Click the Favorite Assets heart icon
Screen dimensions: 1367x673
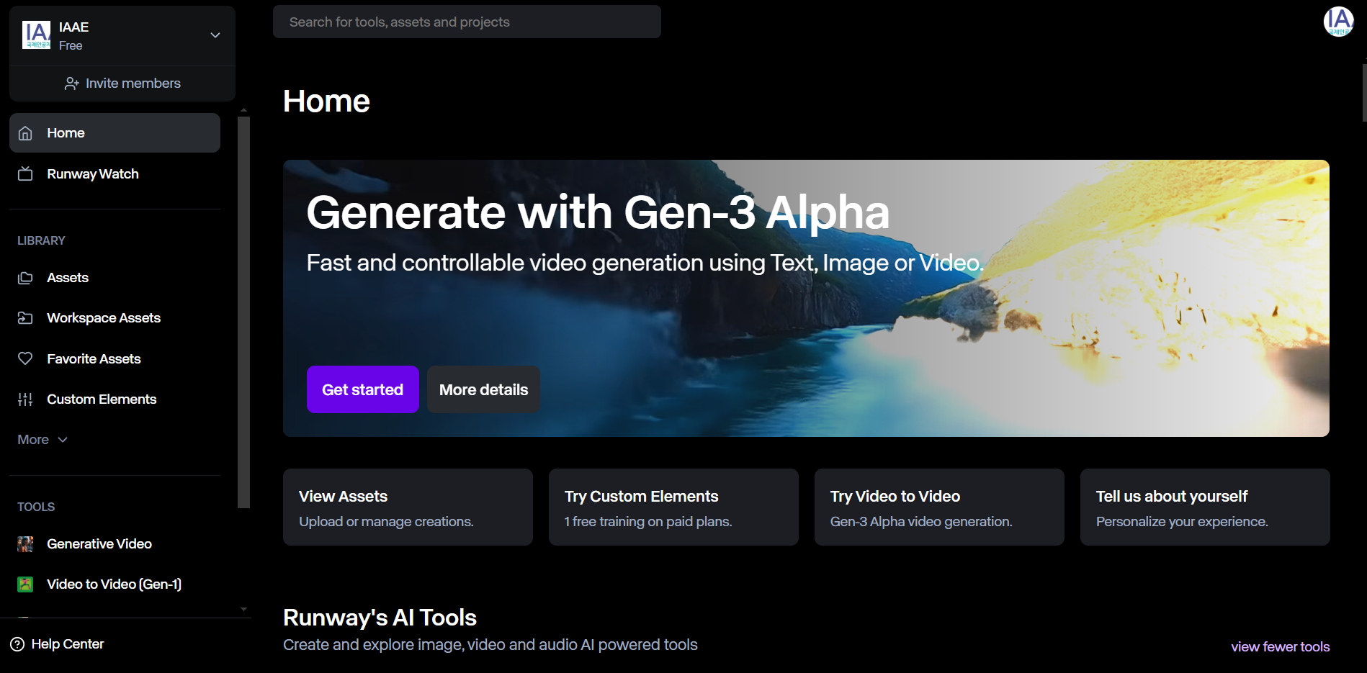click(25, 358)
